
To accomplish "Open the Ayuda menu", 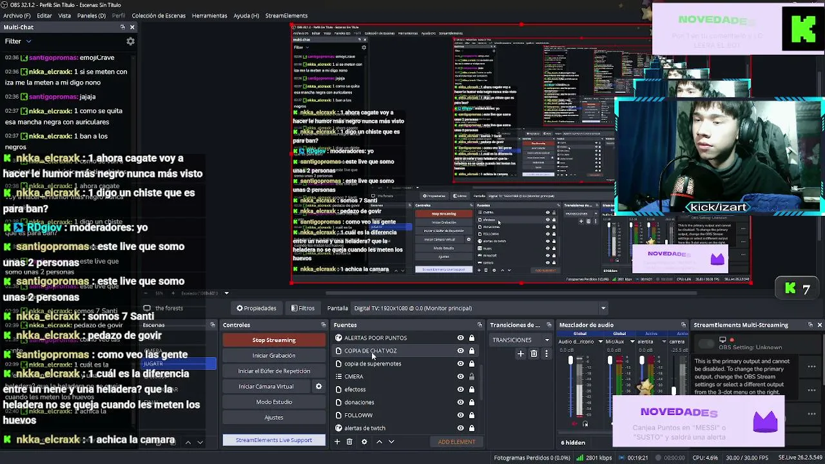I will coord(246,15).
